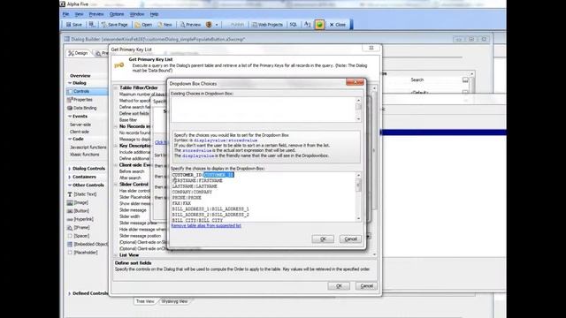Expand the Dialog Controls group
The image size is (566, 318).
point(70,169)
